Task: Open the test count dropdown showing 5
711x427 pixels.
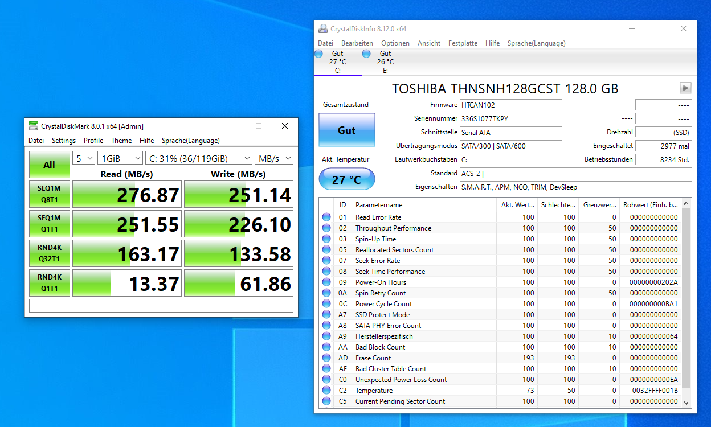Action: (x=84, y=158)
